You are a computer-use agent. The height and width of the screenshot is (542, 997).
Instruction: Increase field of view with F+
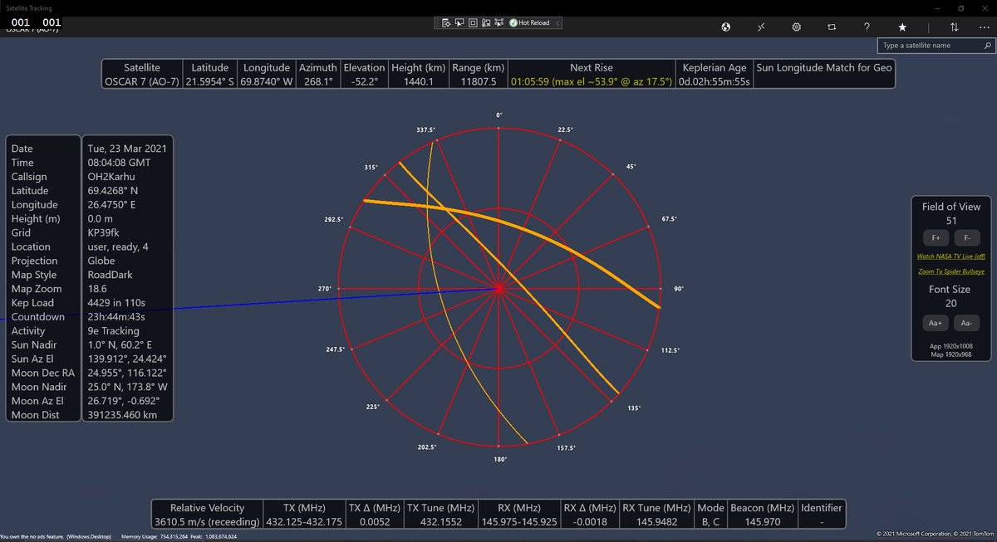[x=936, y=238]
